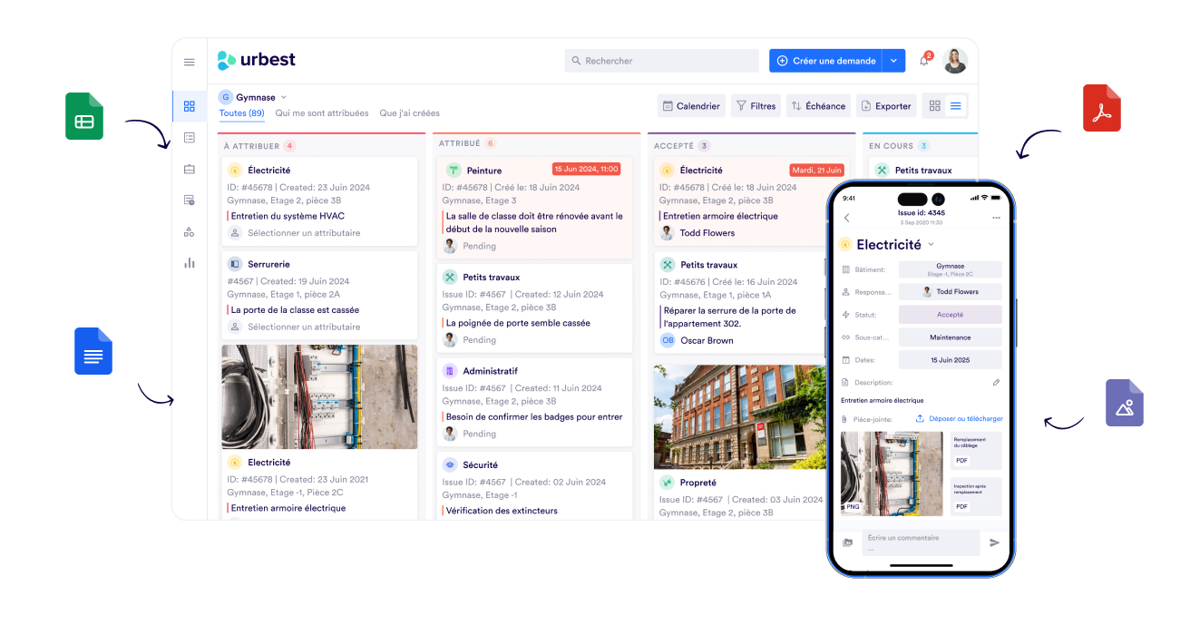Select Qui me sont attribuées tab
The height and width of the screenshot is (635, 1190).
(x=322, y=113)
